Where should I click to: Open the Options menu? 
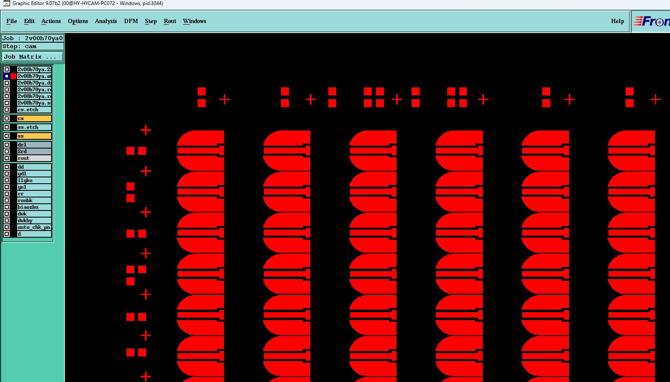pyautogui.click(x=78, y=21)
